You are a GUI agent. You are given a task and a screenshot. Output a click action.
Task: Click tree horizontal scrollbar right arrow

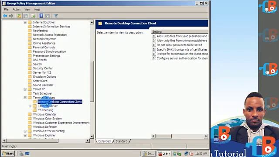click(88, 140)
